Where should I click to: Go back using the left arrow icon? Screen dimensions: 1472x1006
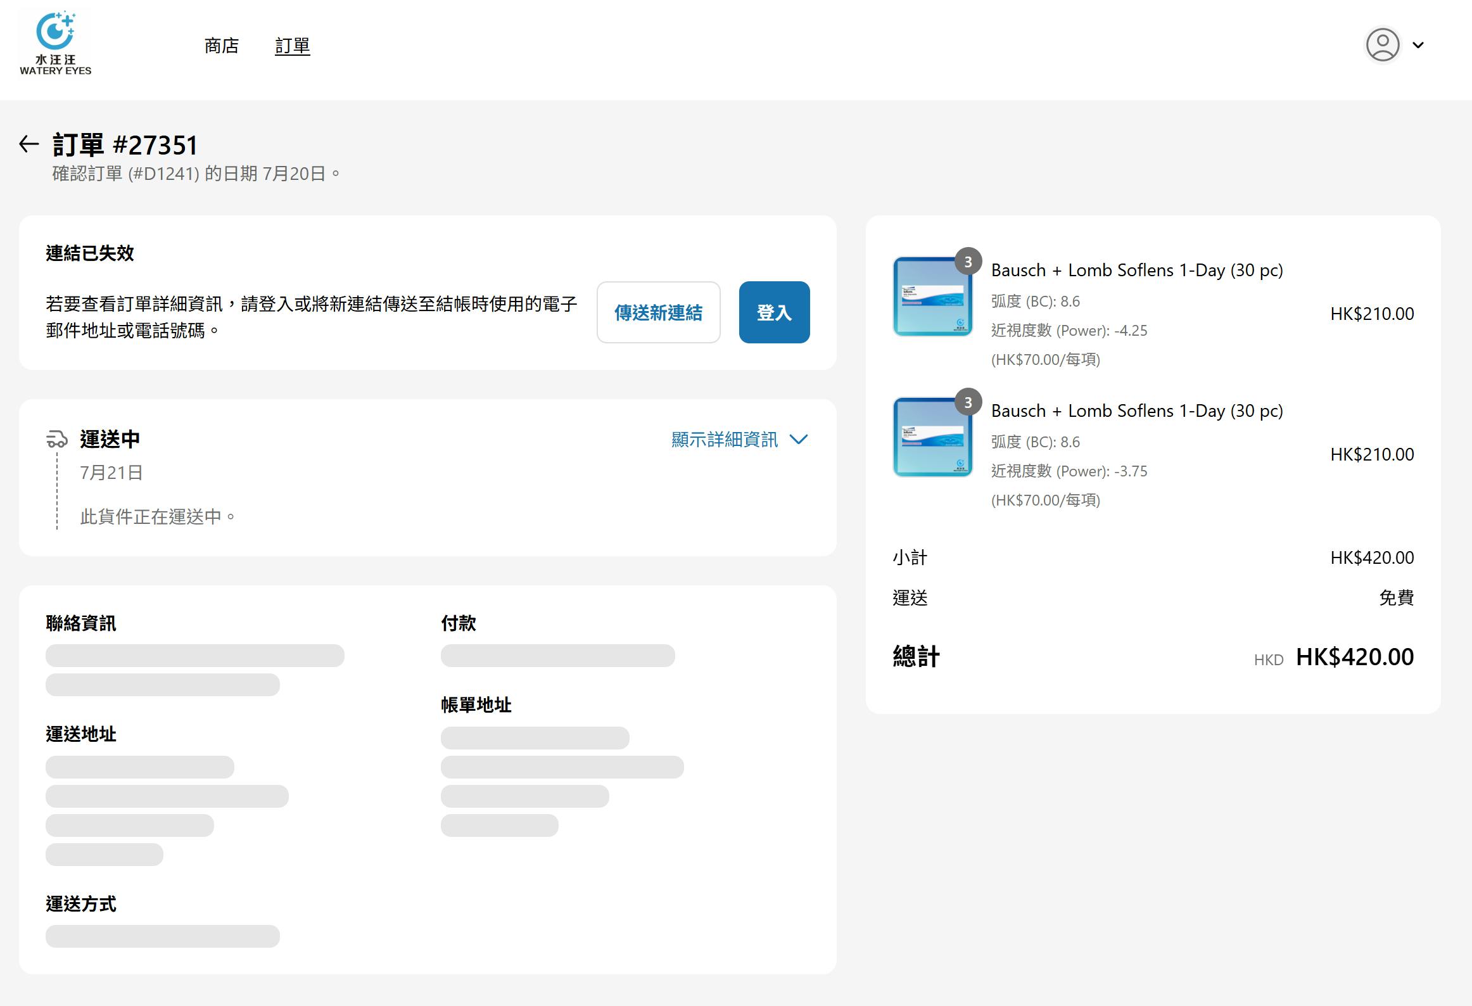click(29, 144)
